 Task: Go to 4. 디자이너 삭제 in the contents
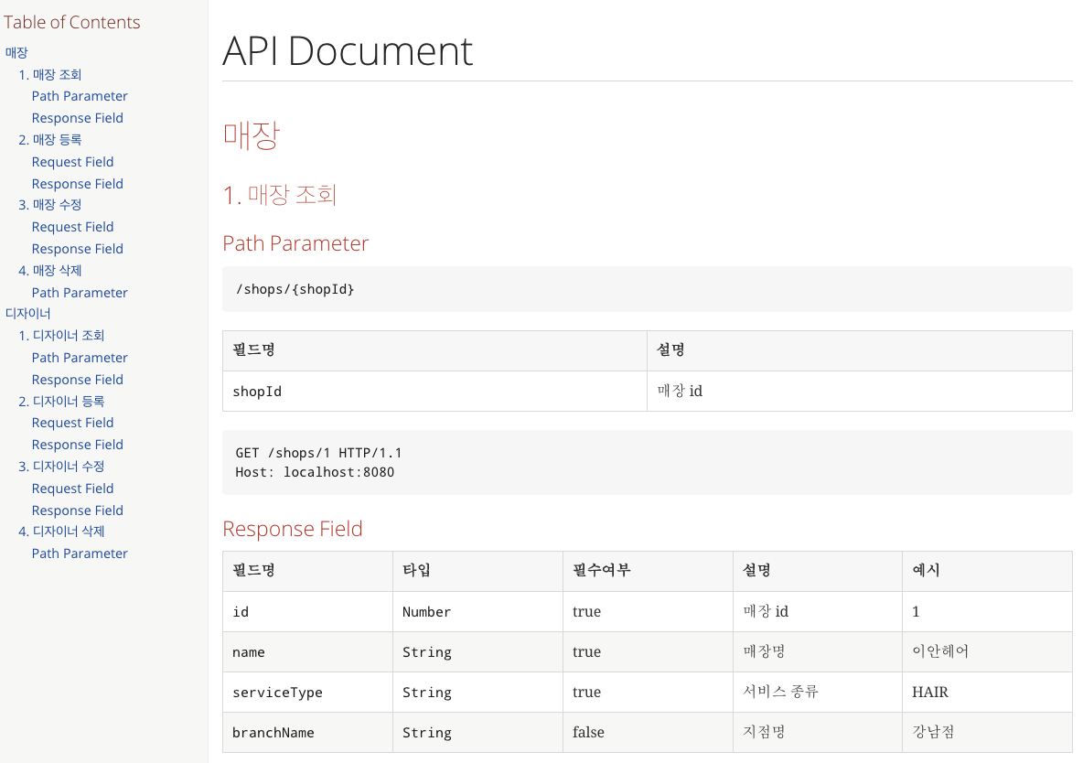point(61,531)
